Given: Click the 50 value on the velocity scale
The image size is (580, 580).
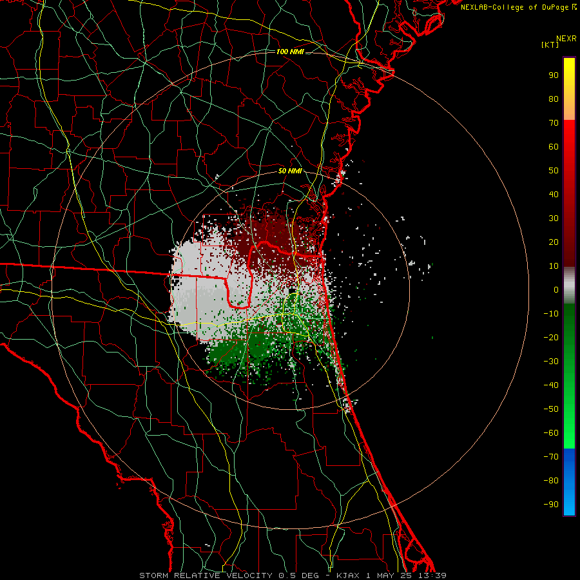Looking at the screenshot, I should [x=554, y=171].
